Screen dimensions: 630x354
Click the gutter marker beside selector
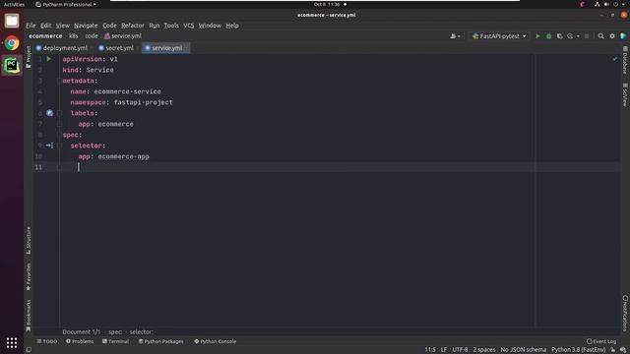[49, 146]
